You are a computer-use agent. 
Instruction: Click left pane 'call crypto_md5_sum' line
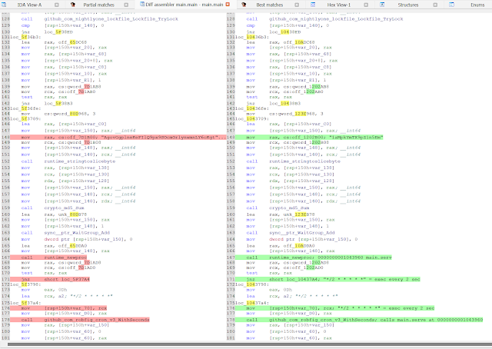pyautogui.click(x=52, y=208)
